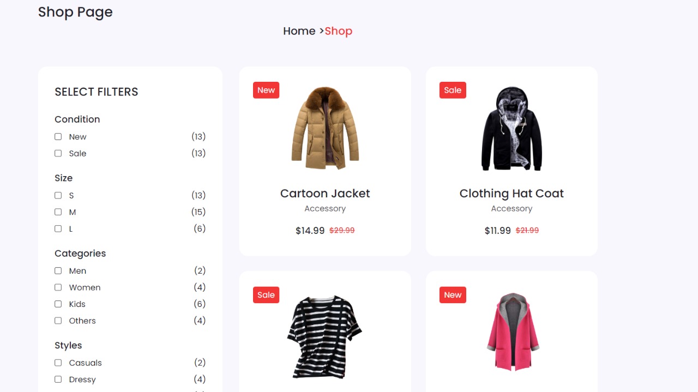Image resolution: width=698 pixels, height=392 pixels.
Task: Filter by Men category checkbox
Action: pyautogui.click(x=58, y=270)
